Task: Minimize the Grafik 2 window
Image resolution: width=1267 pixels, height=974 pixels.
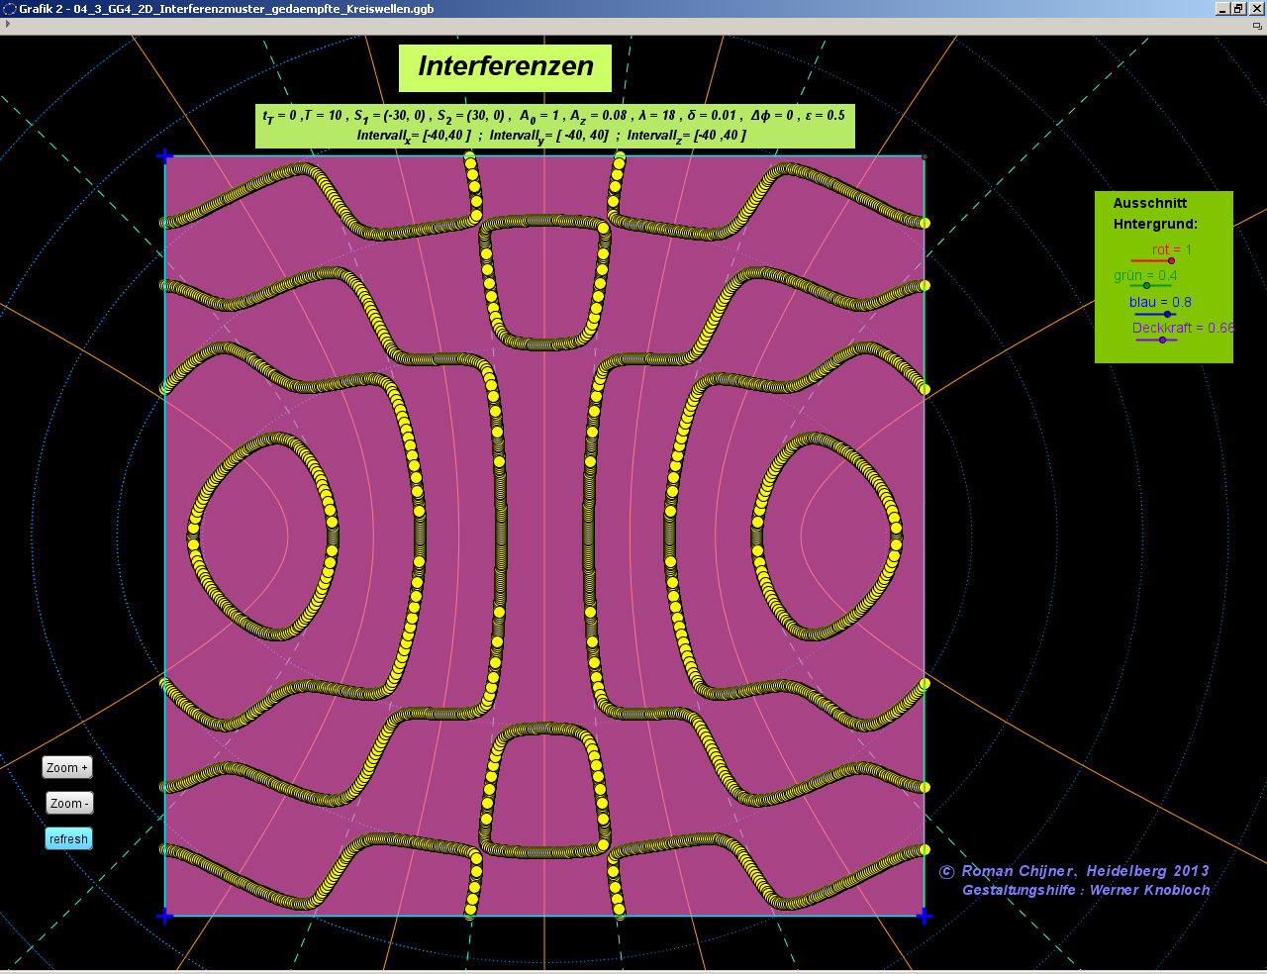Action: click(x=1222, y=9)
